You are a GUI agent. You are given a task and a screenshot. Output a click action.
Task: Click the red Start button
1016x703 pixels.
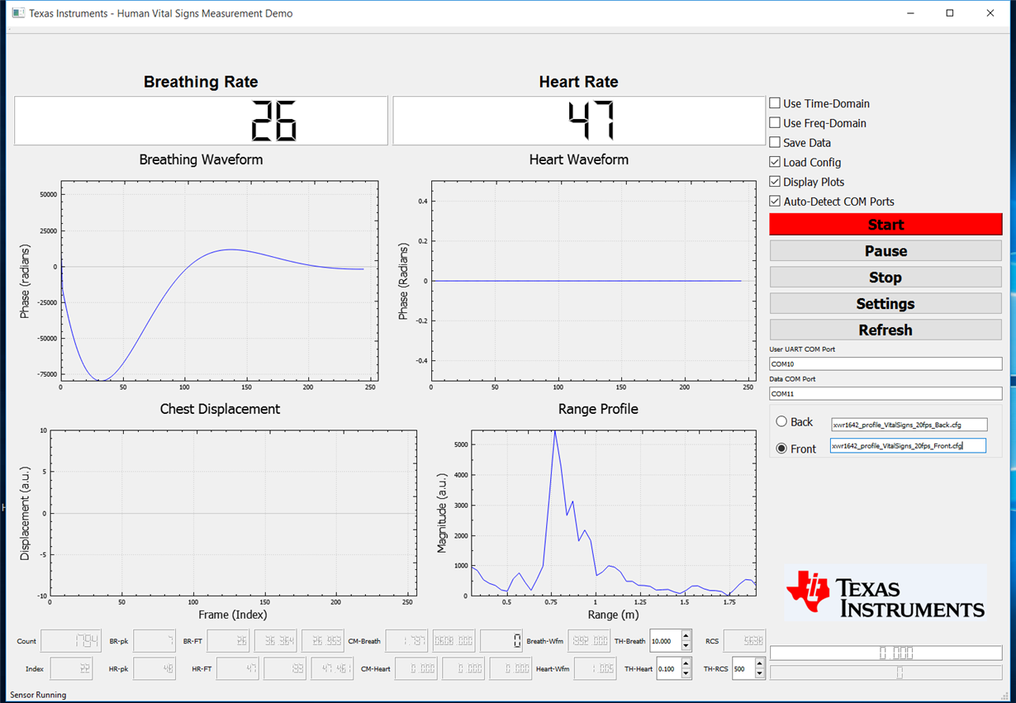[x=885, y=225]
